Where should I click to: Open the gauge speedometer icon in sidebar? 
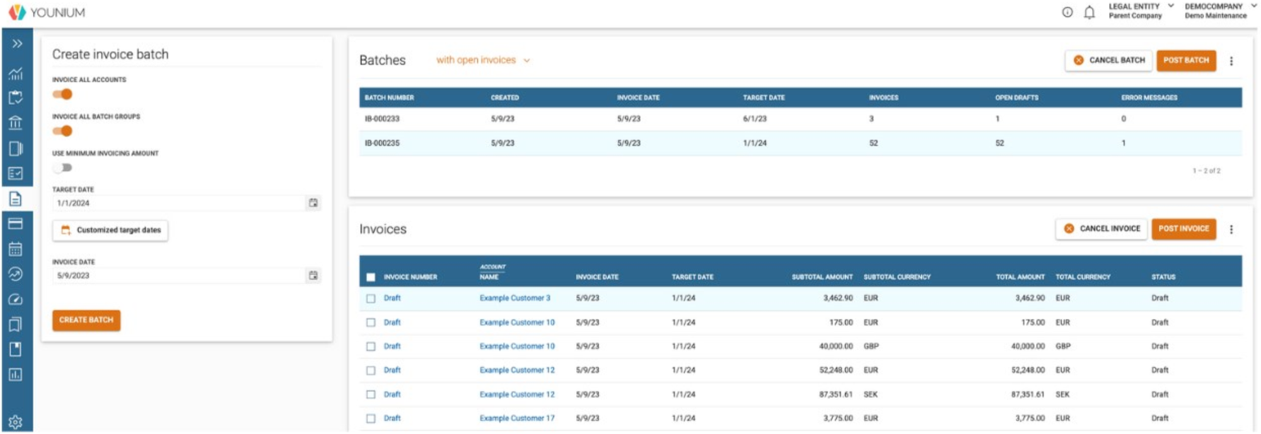[16, 299]
